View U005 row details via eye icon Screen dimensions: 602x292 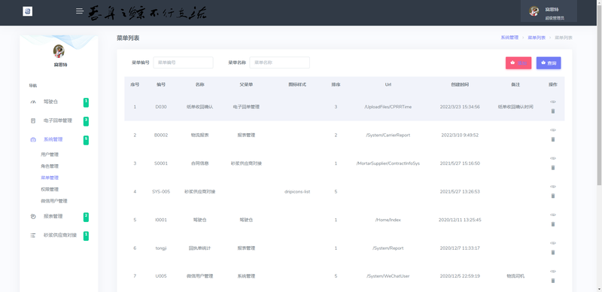pyautogui.click(x=553, y=271)
